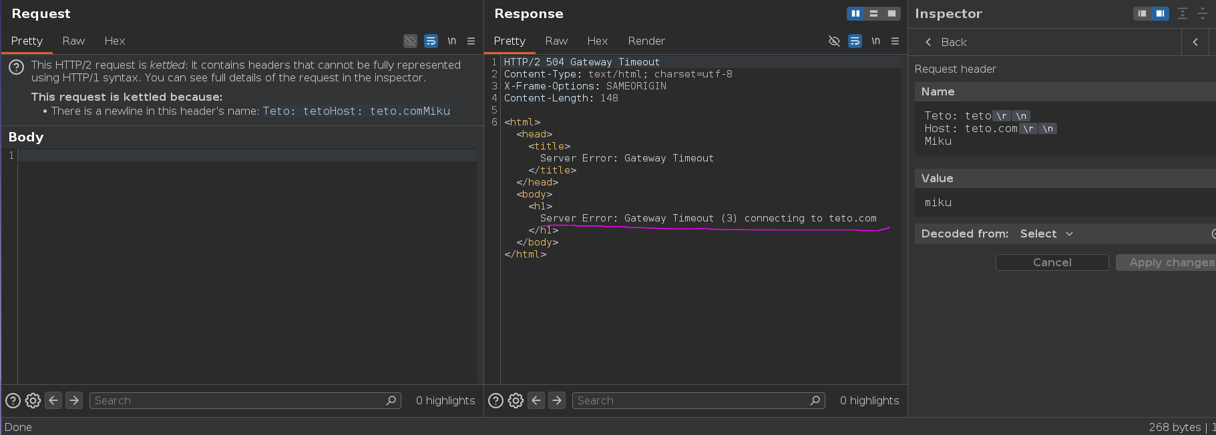Select top-bottom layout icon in Response header
Viewport: 1216px width, 435px height.
873,13
